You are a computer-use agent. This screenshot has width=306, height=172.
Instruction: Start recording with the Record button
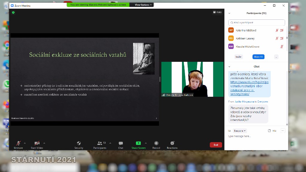[x=156, y=144]
